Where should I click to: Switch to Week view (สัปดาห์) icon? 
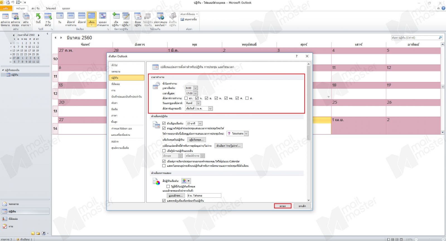pos(82,18)
